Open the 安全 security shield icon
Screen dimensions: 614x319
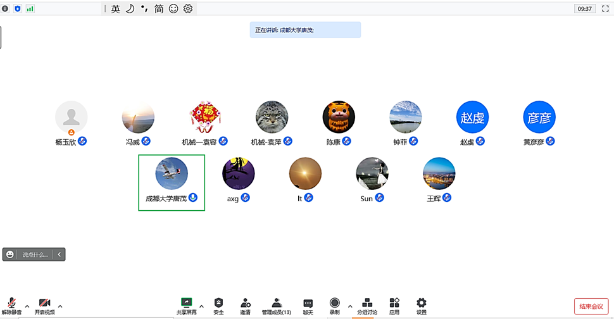(x=218, y=303)
